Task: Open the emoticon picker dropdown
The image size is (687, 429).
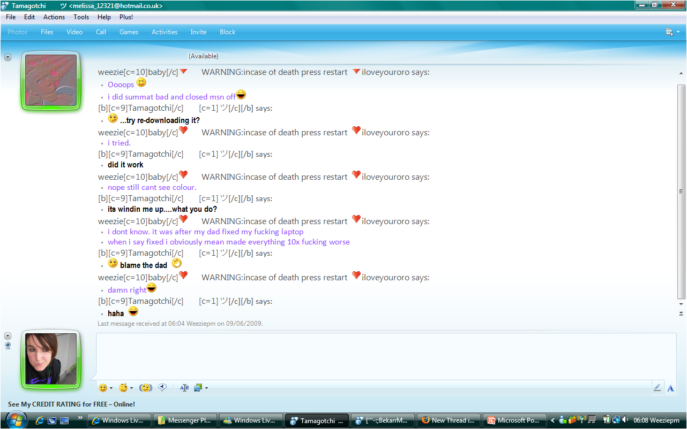Action: 111,388
